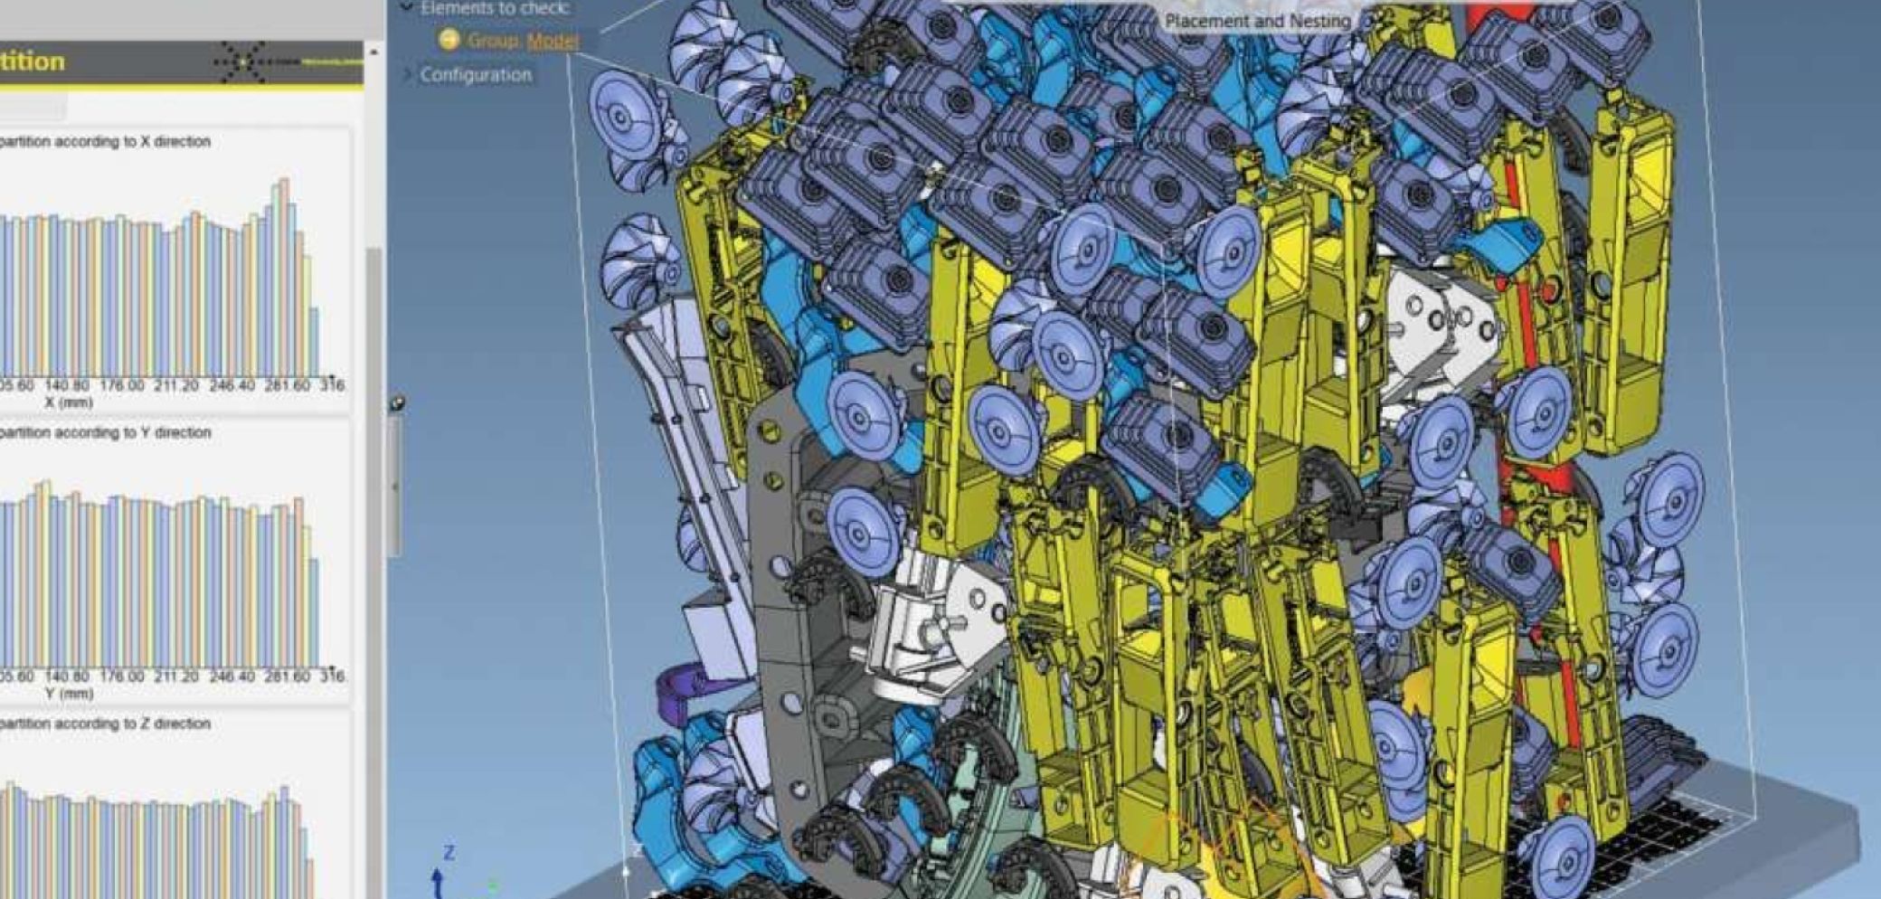Click the panel splitter grip below the pin

point(394,488)
